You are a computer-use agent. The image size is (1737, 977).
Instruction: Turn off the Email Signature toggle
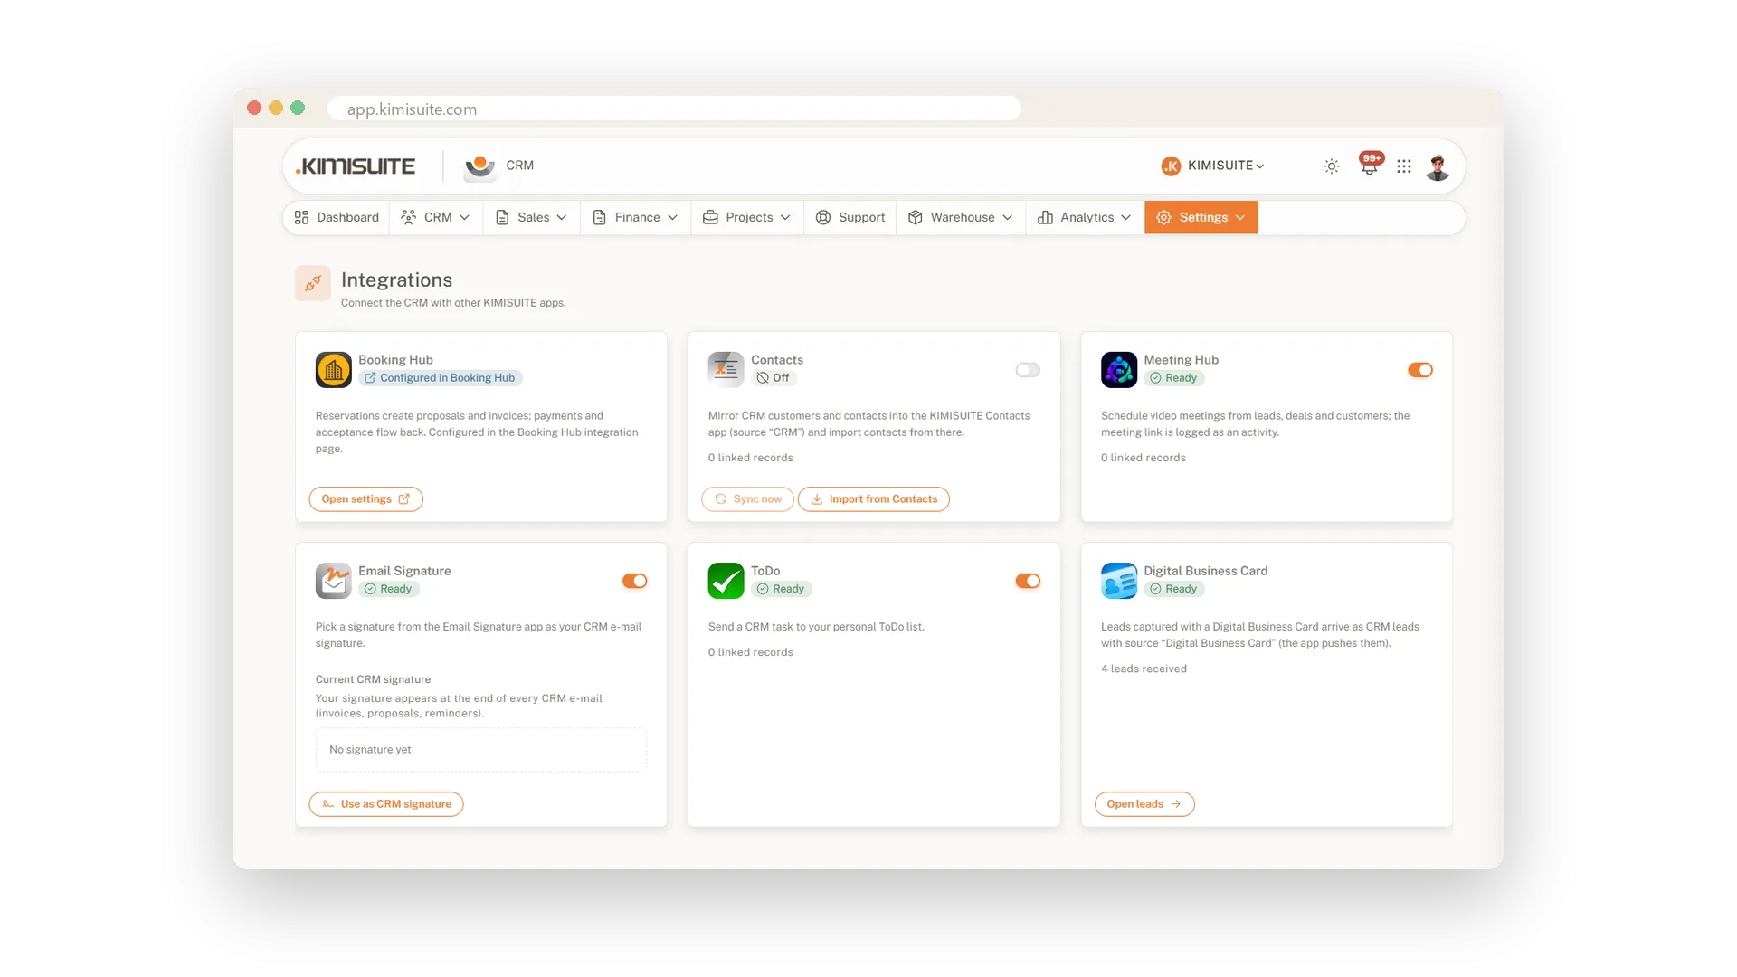(635, 581)
